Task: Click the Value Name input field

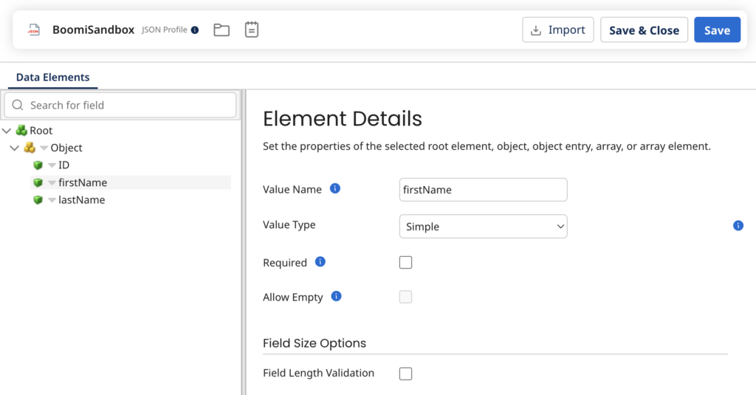Action: (x=483, y=190)
